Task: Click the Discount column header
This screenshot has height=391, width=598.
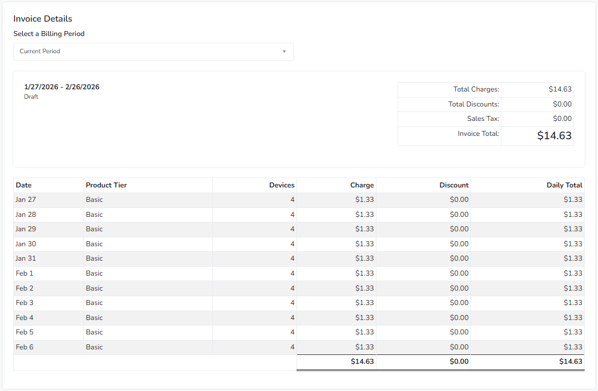Action: (x=454, y=185)
